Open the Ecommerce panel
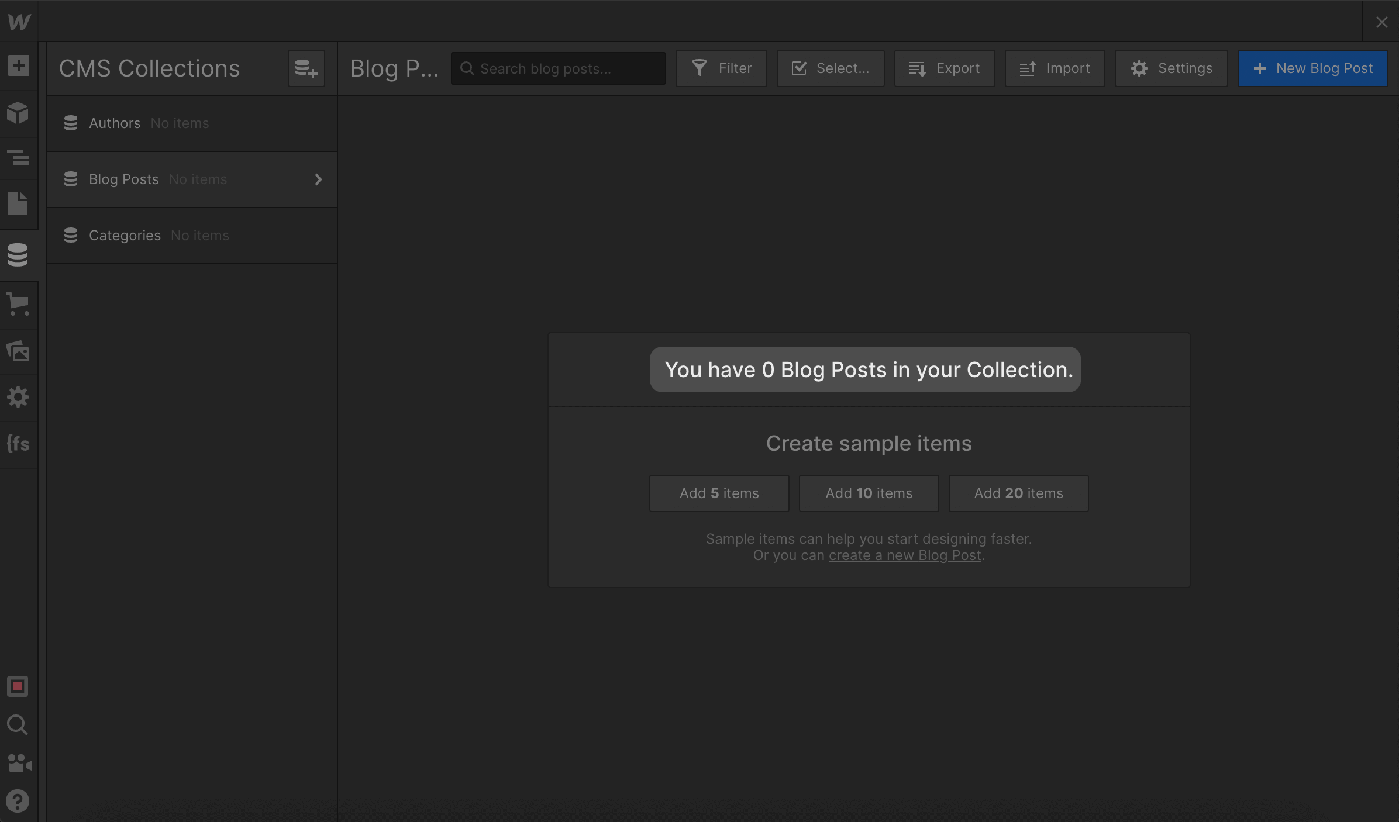This screenshot has width=1399, height=822. (19, 304)
